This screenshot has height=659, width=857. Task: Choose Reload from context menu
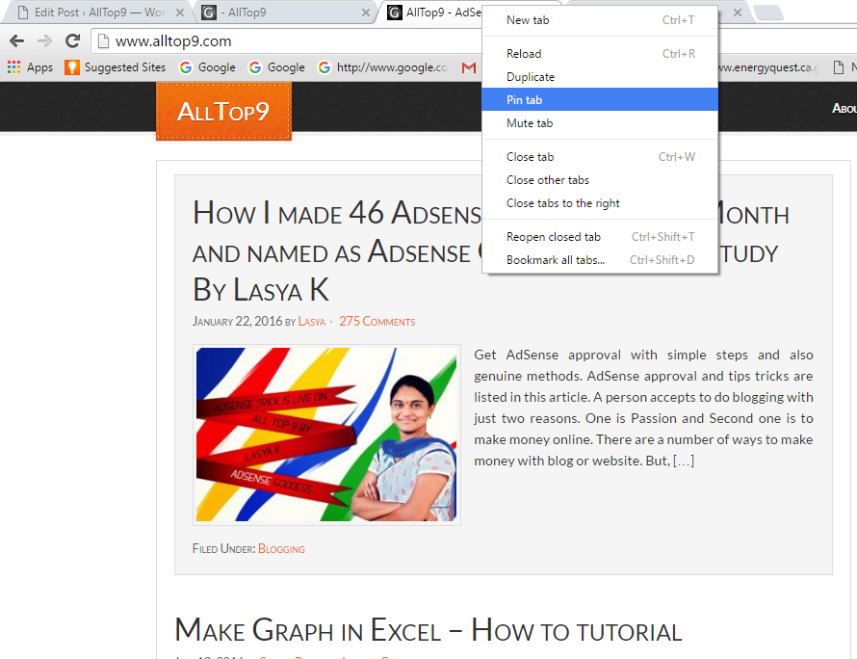(x=600, y=54)
